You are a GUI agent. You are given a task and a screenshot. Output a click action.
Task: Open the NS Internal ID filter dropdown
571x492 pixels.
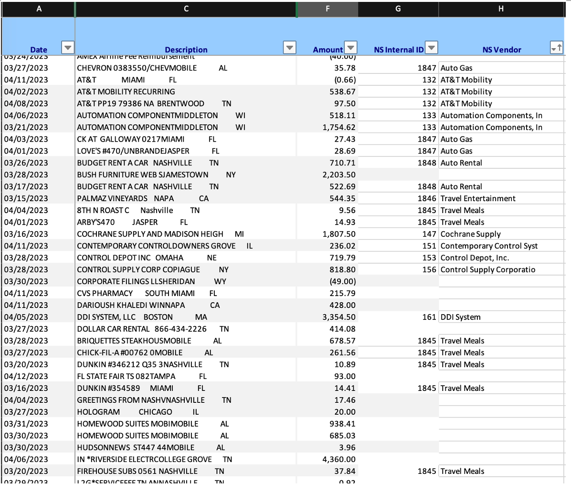(x=432, y=48)
